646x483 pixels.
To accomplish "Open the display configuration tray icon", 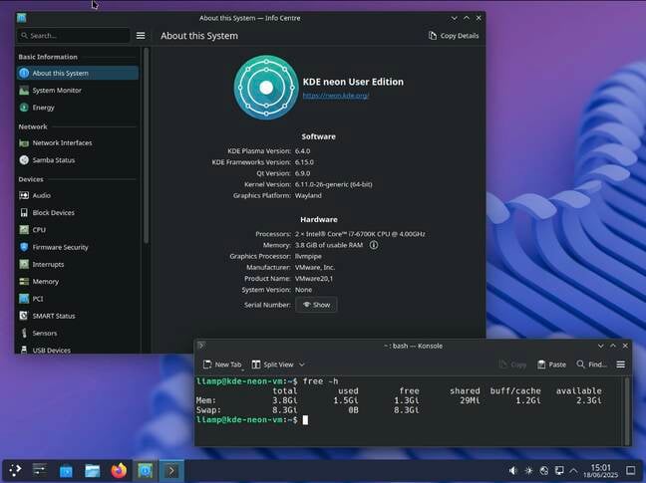I will tap(559, 470).
